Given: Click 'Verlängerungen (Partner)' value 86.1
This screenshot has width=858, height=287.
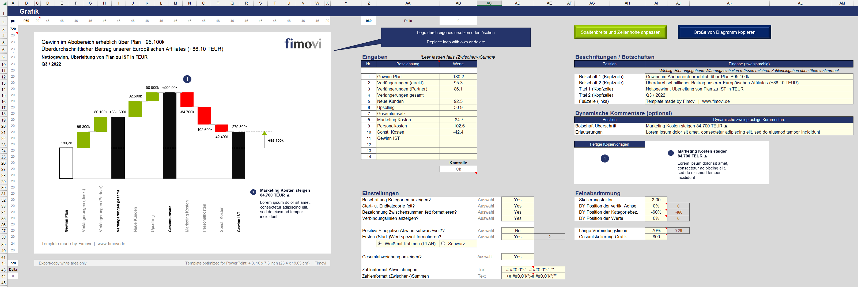Looking at the screenshot, I should [458, 89].
